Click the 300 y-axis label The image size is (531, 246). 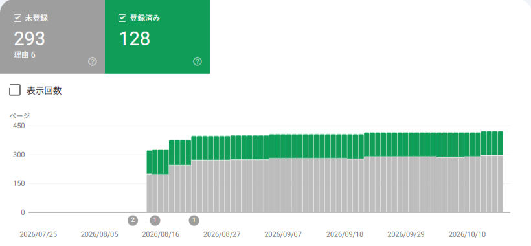19,155
